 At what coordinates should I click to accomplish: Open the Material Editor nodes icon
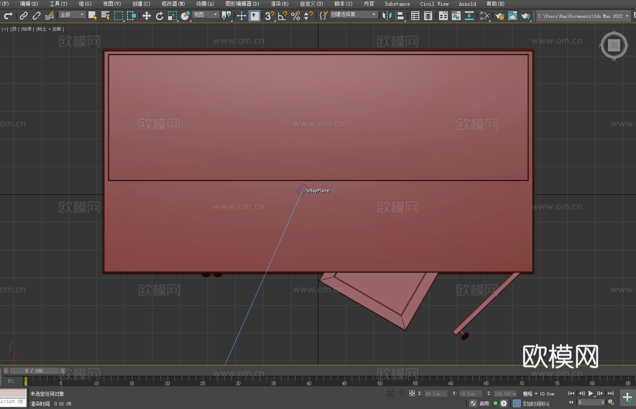click(x=484, y=16)
